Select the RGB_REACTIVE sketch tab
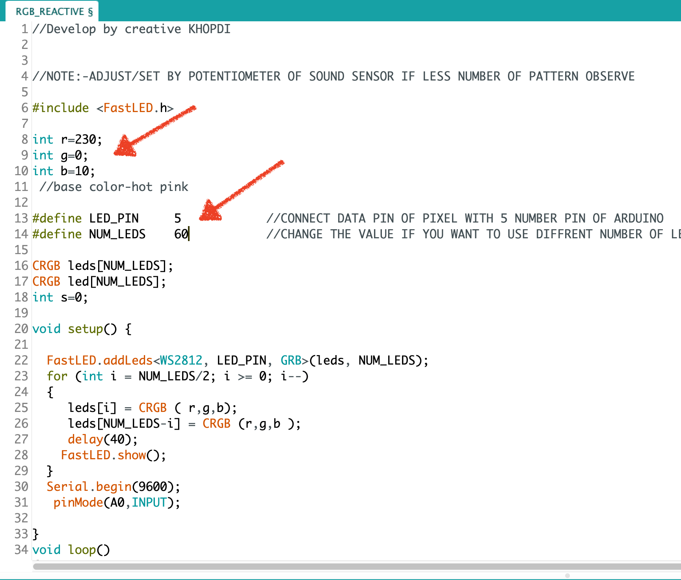 [x=52, y=11]
